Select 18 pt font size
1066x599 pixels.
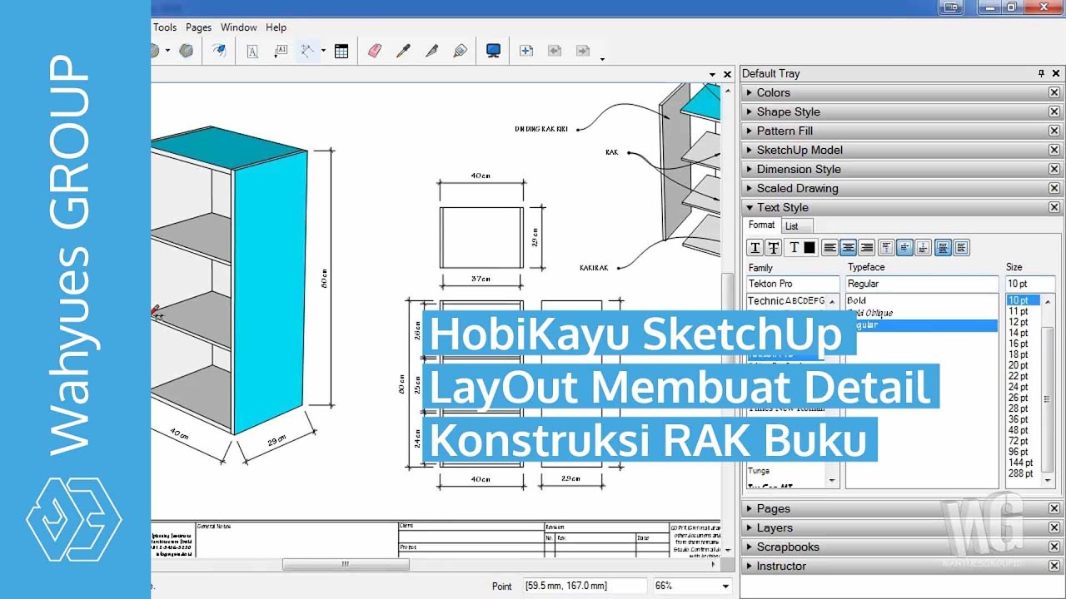[1019, 354]
